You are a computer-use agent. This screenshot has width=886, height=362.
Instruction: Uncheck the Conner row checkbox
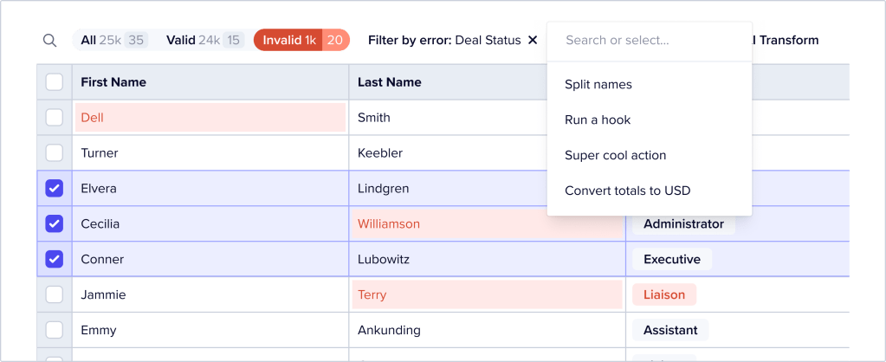click(55, 259)
